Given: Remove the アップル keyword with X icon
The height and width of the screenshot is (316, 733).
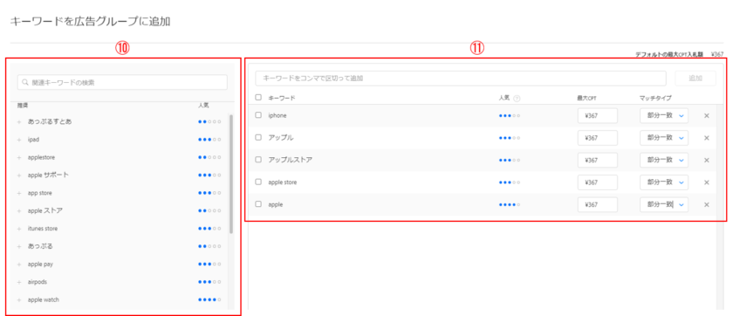Looking at the screenshot, I should (x=706, y=138).
